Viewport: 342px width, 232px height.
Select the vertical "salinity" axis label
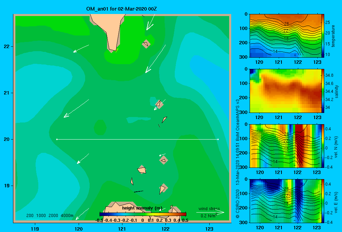(x=337, y=91)
